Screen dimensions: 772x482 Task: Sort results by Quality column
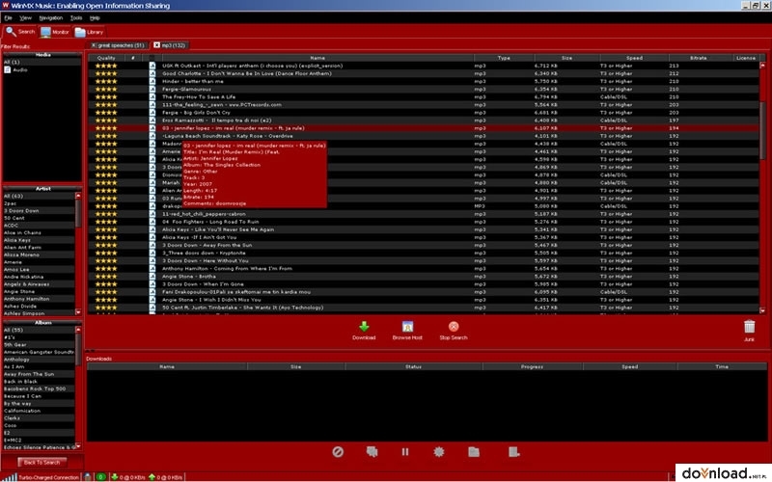106,58
